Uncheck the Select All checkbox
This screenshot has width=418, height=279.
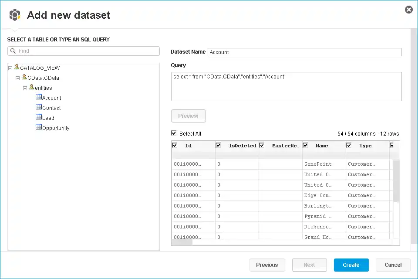(x=175, y=133)
